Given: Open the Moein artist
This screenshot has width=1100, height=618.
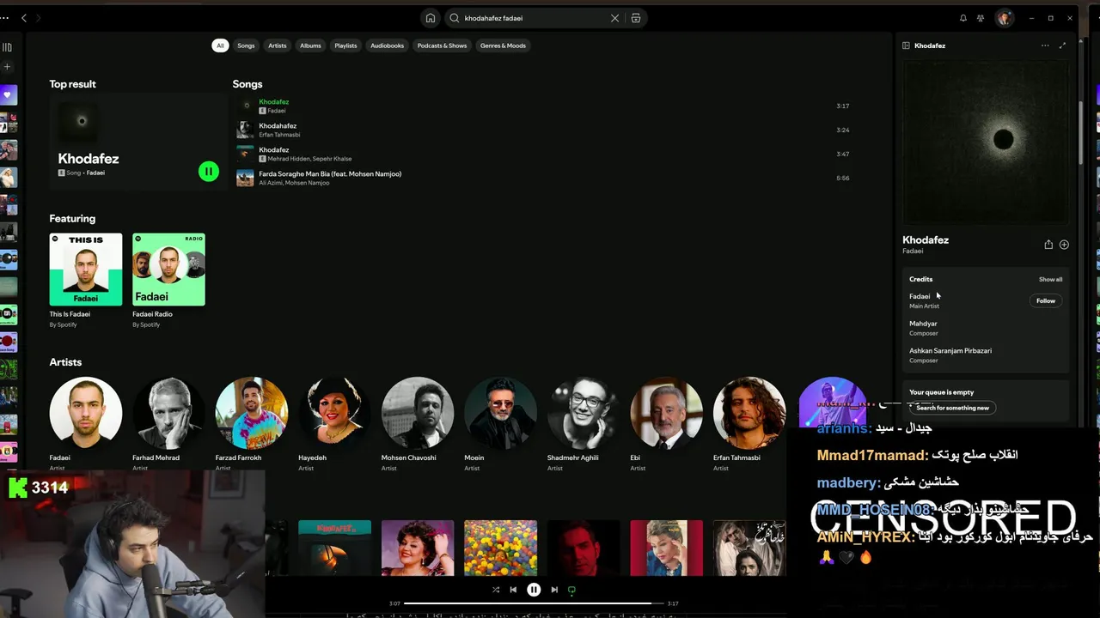Looking at the screenshot, I should click(500, 413).
